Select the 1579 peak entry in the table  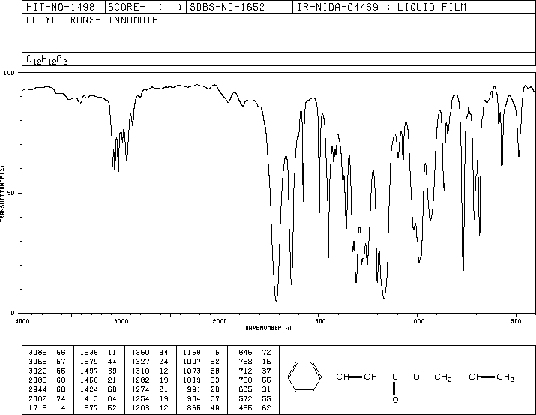[x=98, y=361]
